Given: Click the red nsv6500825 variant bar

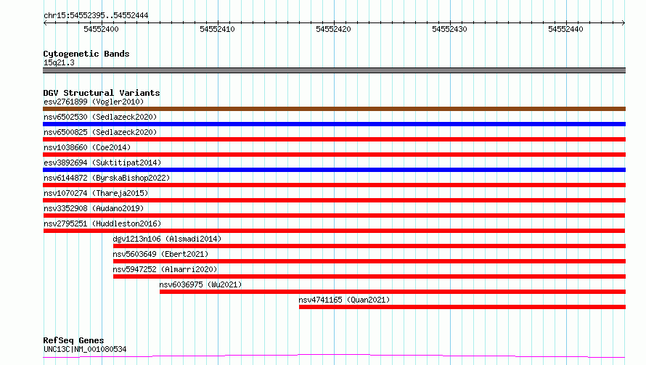Looking at the screenshot, I should click(334, 139).
